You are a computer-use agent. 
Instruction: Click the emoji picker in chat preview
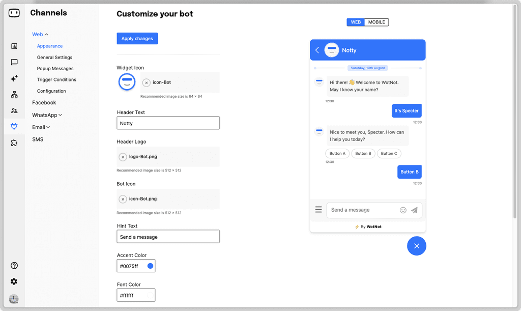[x=403, y=210]
